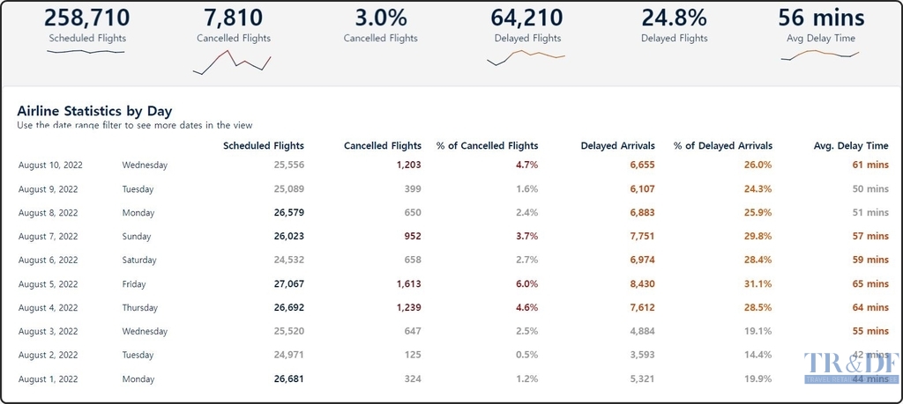Screen dimensions: 903x404
Task: Click the % of Cancelled Flights column header
Action: [x=487, y=146]
